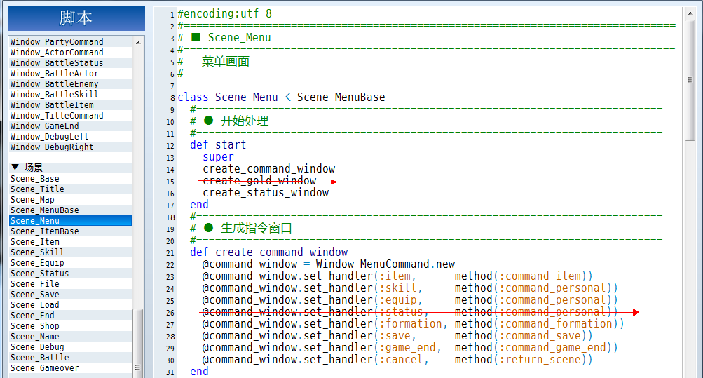
Task: Open Scene_Base script
Action: point(70,178)
